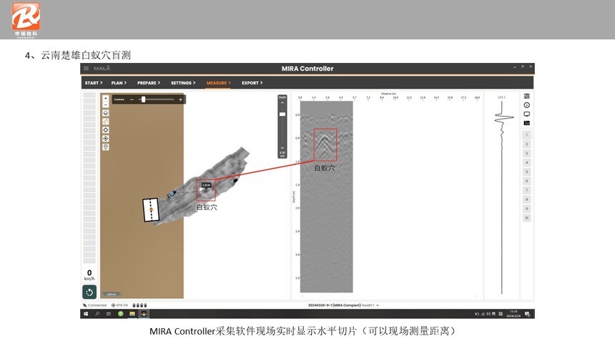Image resolution: width=615 pixels, height=346 pixels.
Task: Open the SETTINGS step
Action: pos(183,83)
